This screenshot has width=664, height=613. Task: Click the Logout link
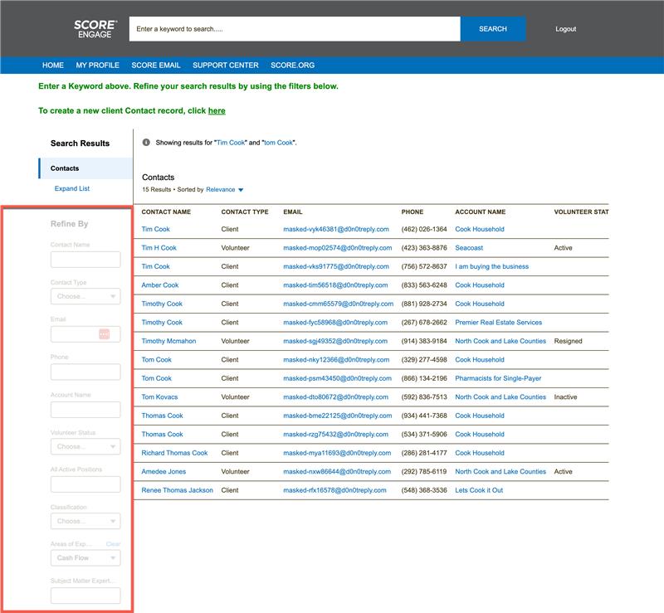coord(566,29)
